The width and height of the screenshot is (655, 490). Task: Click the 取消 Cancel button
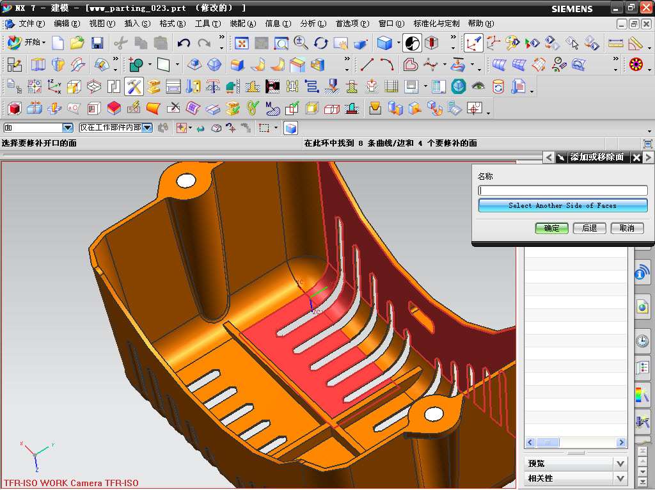tap(627, 228)
